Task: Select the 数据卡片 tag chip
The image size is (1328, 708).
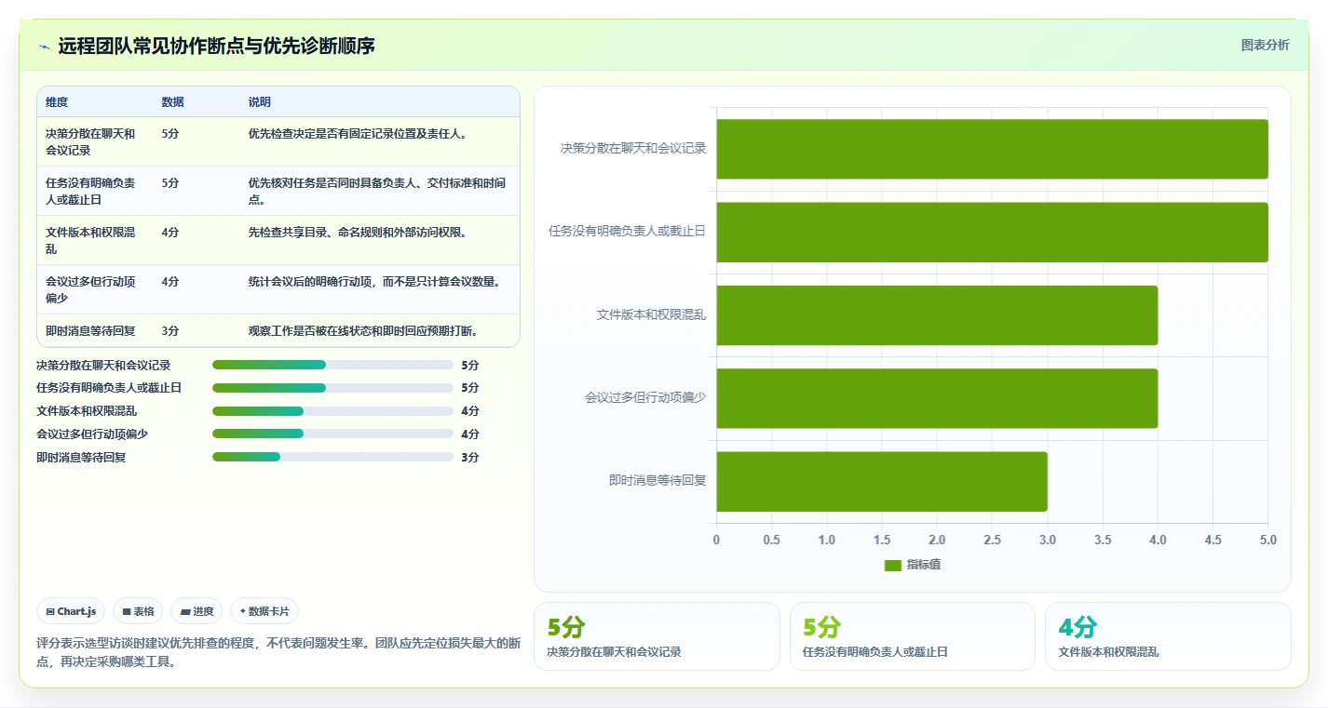Action: [x=264, y=611]
